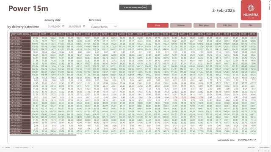Click fit-to-page icon beside zoom percentage
Viewport: 271px width, 152px height.
click(268, 151)
